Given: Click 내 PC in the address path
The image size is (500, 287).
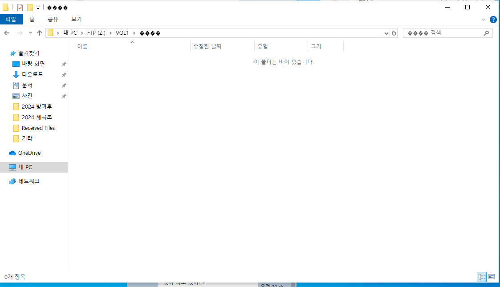Looking at the screenshot, I should click(x=70, y=33).
